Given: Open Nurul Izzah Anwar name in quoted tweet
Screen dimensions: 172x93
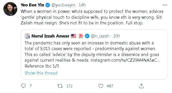Looking at the screenshot, I should coord(50,36).
